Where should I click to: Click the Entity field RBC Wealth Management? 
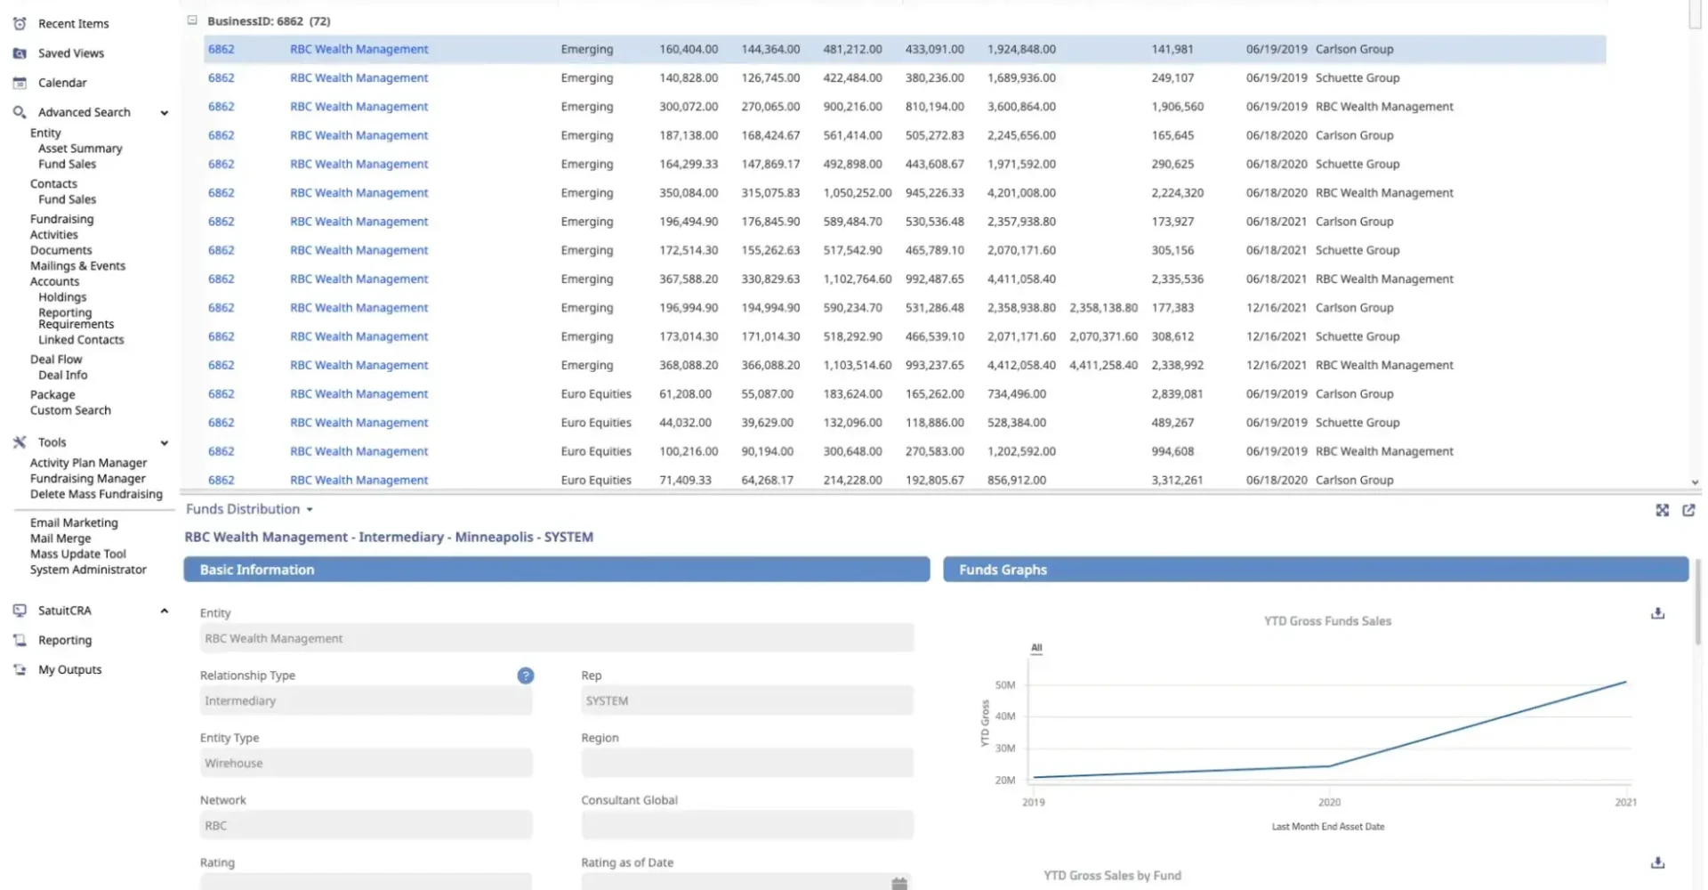click(x=557, y=638)
